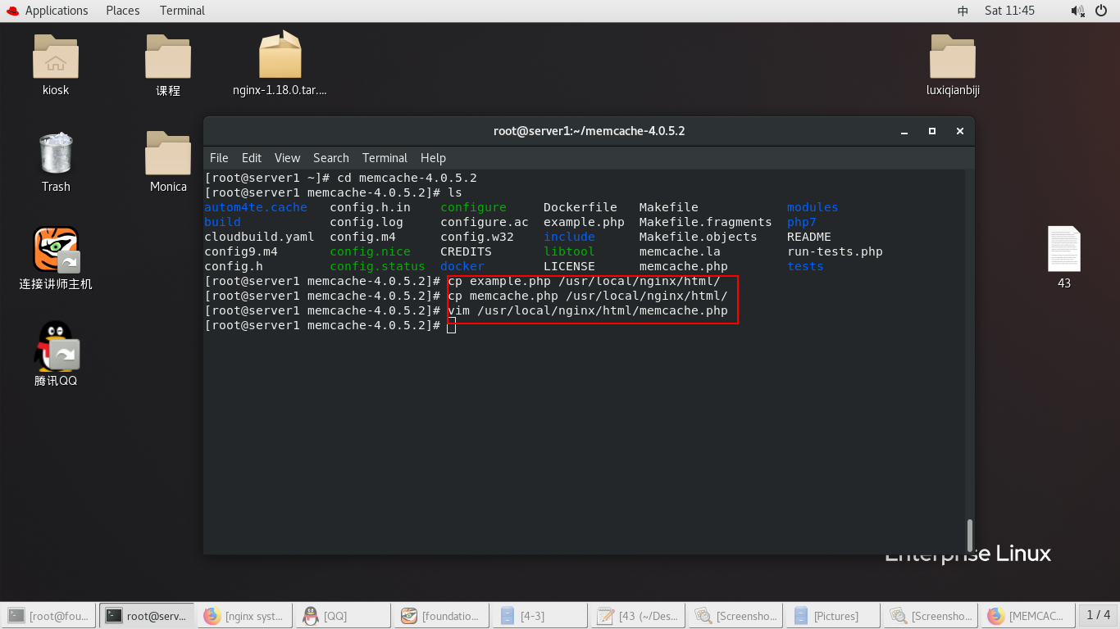Click run-tests.php in ls output
Screen dimensions: 1120x629
click(x=835, y=251)
